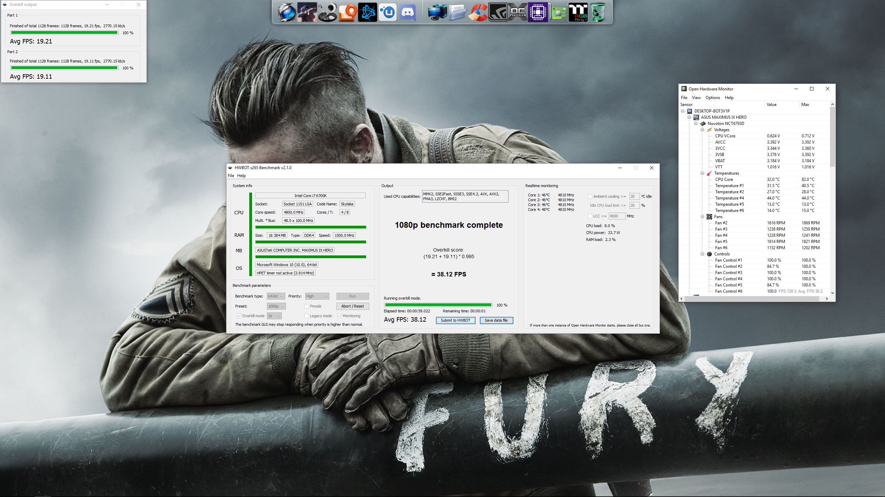Enable the LCC checkbox
Image resolution: width=885 pixels, height=497 pixels.
[x=590, y=216]
